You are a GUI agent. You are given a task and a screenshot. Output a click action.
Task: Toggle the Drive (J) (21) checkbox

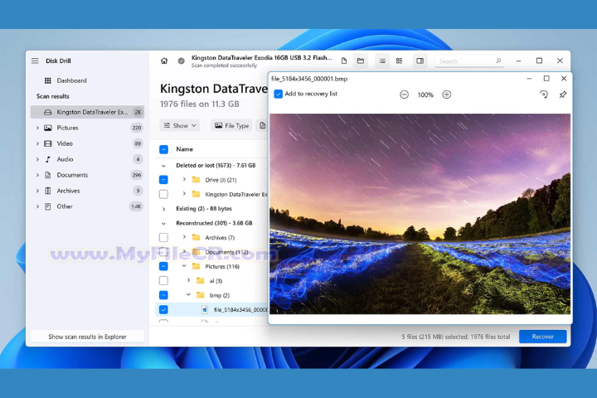tap(163, 180)
